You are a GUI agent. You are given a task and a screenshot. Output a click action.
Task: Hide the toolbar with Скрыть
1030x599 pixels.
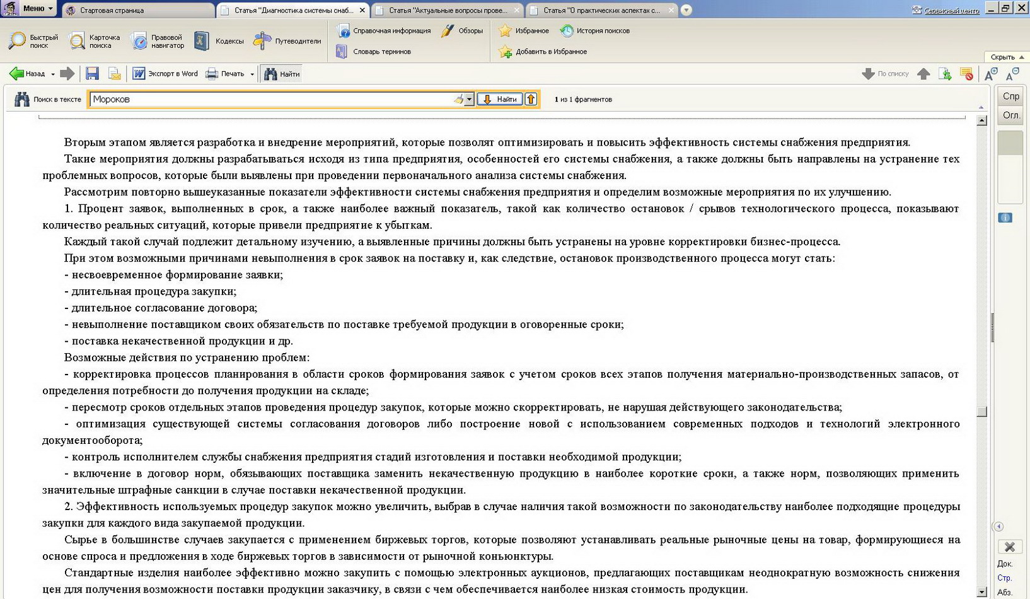(1006, 57)
